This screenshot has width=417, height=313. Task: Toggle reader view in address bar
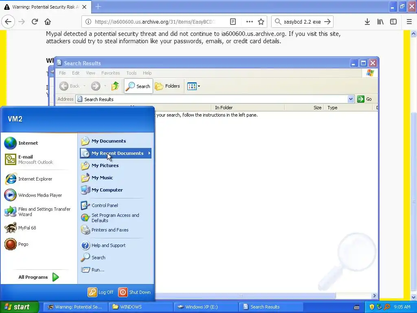pyautogui.click(x=233, y=22)
